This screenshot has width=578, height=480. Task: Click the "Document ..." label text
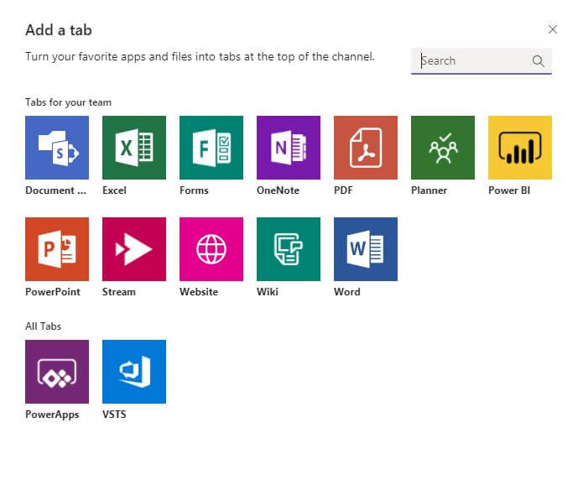pyautogui.click(x=55, y=190)
